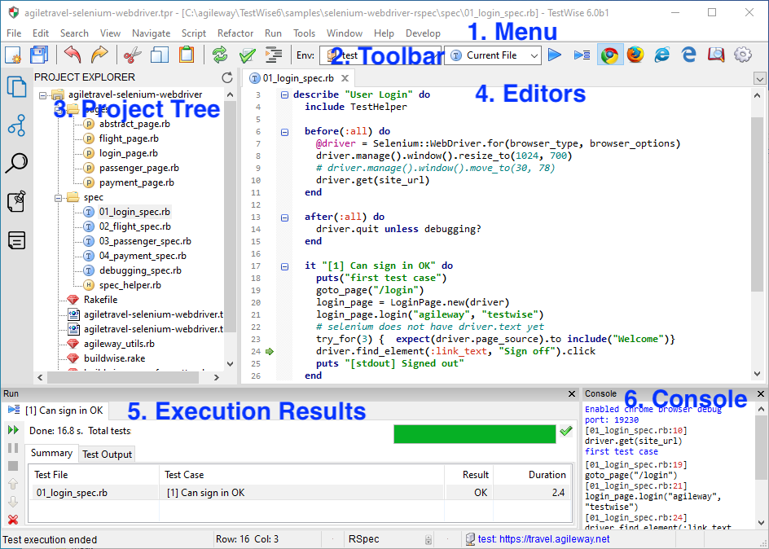Image resolution: width=769 pixels, height=549 pixels.
Task: Click the green double-arrow rerun icon
Action: pos(13,430)
